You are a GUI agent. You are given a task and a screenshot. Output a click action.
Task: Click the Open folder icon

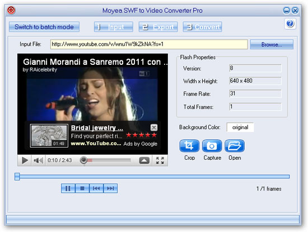pos(235,146)
